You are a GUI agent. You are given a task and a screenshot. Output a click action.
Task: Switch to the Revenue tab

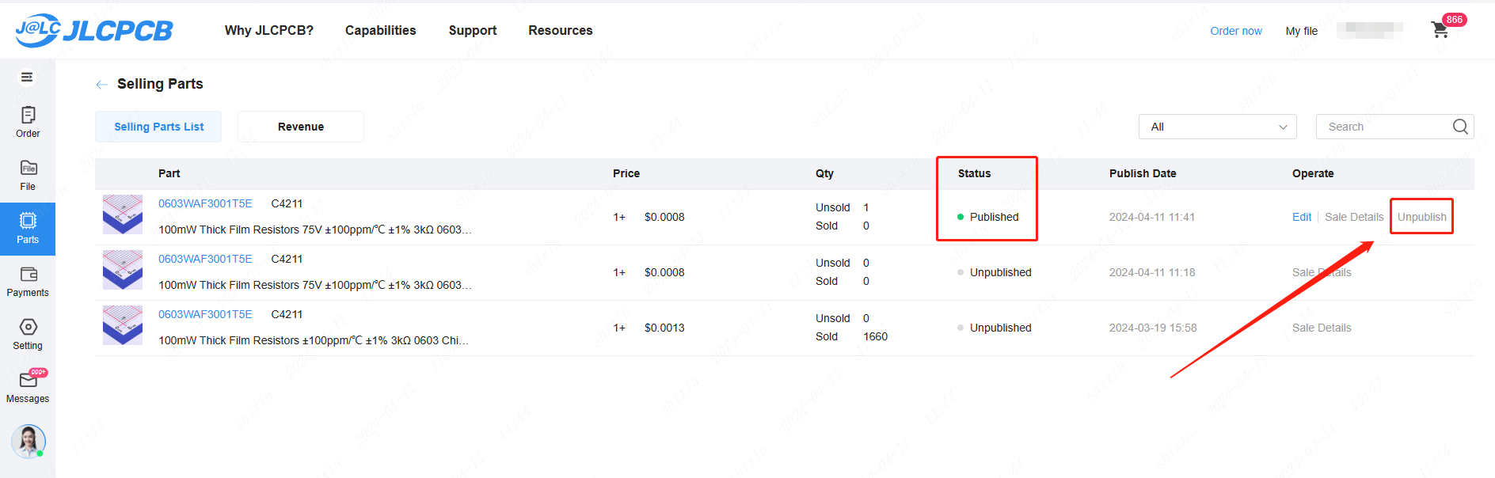pyautogui.click(x=301, y=127)
